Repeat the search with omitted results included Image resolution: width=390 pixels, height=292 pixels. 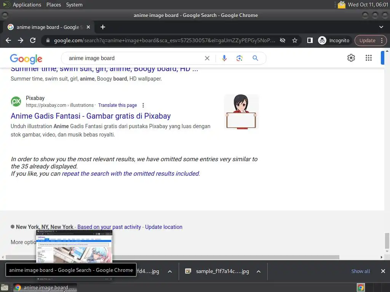(131, 173)
